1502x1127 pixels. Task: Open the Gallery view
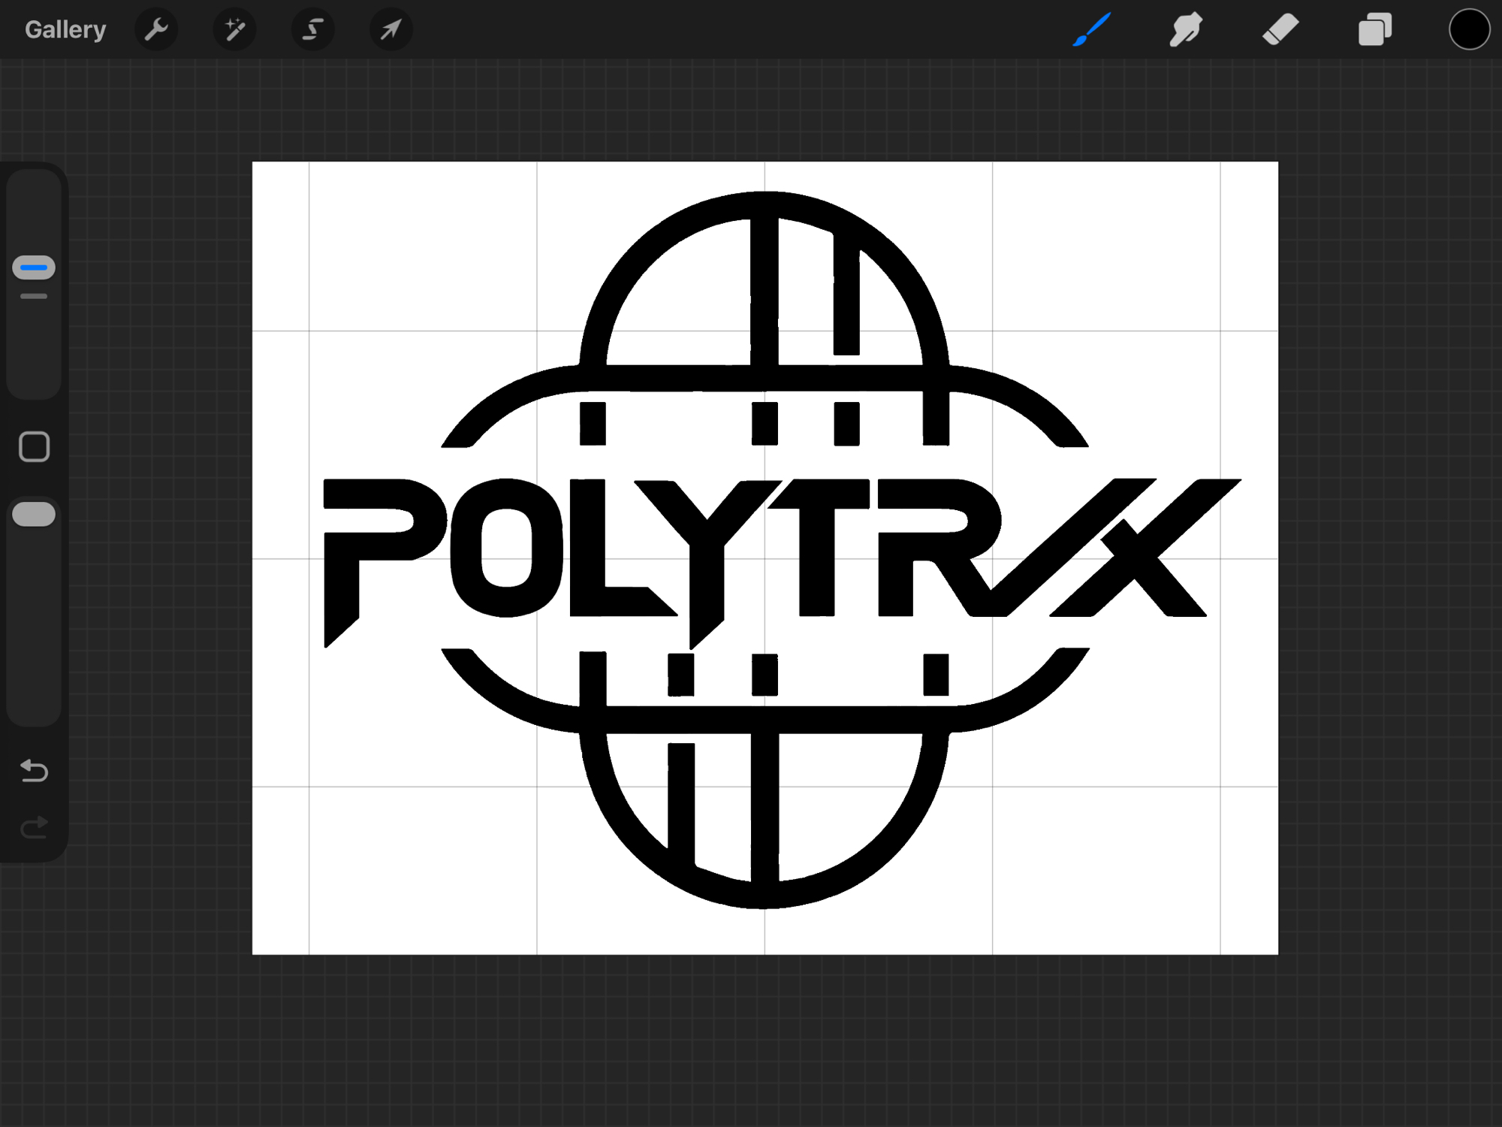click(65, 30)
